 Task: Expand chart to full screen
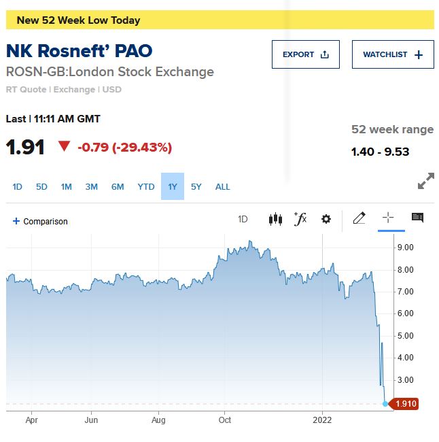425,182
